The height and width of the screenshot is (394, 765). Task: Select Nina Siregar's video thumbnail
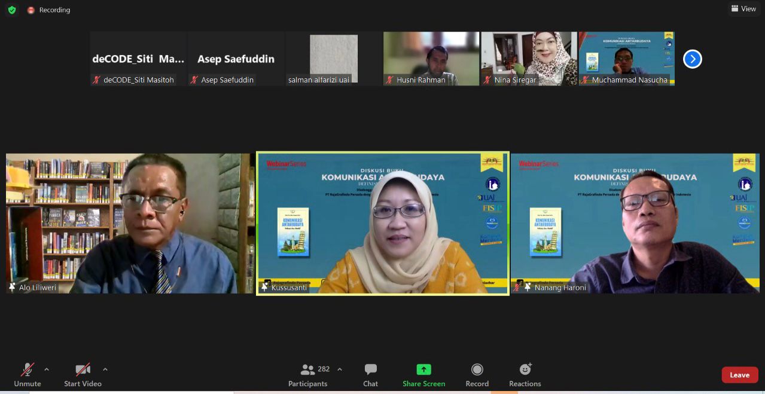(x=529, y=58)
